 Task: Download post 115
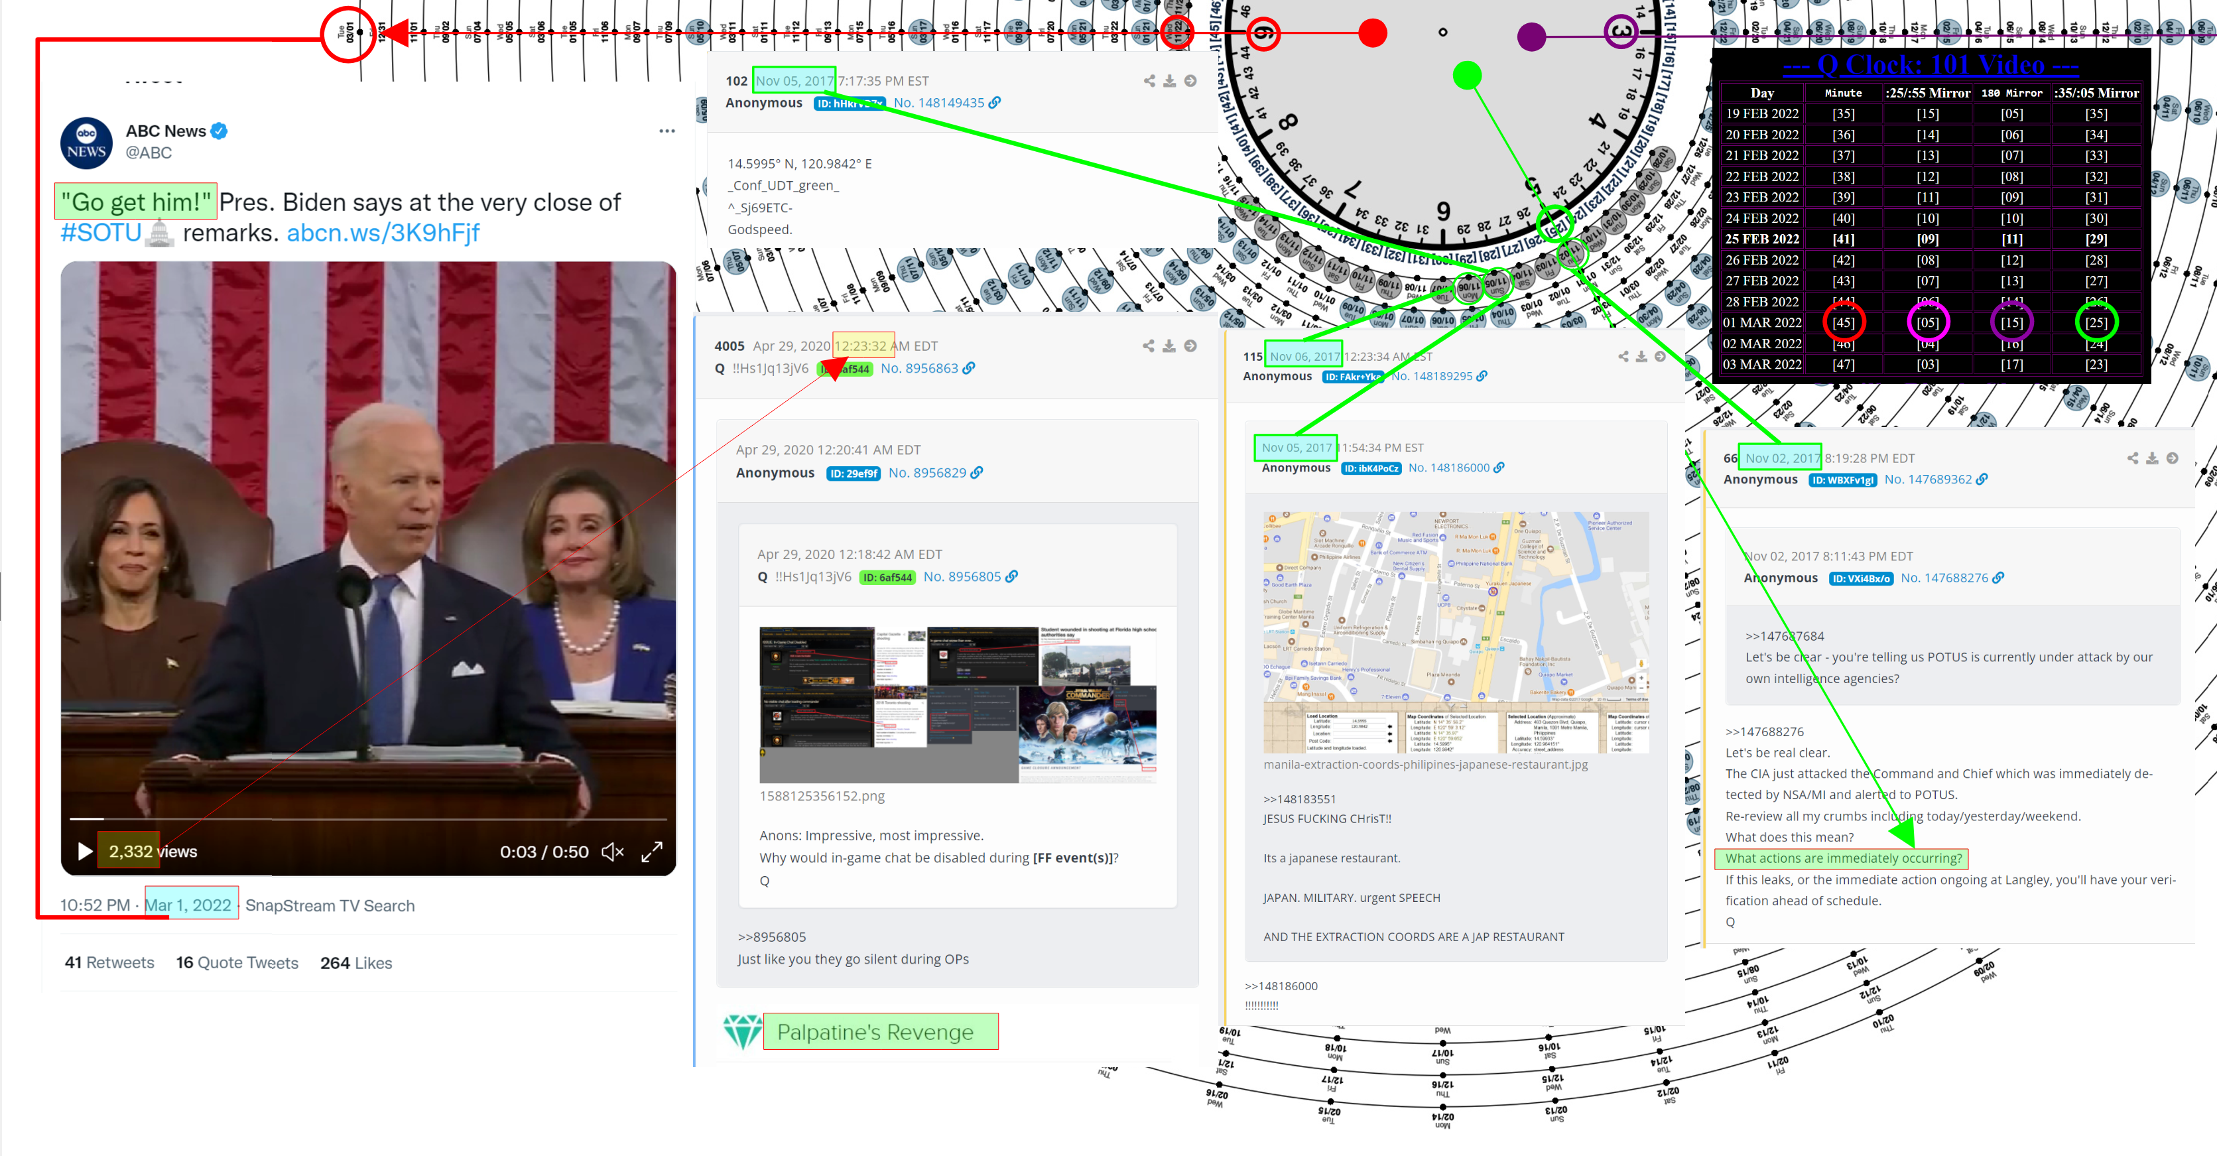pyautogui.click(x=1641, y=356)
